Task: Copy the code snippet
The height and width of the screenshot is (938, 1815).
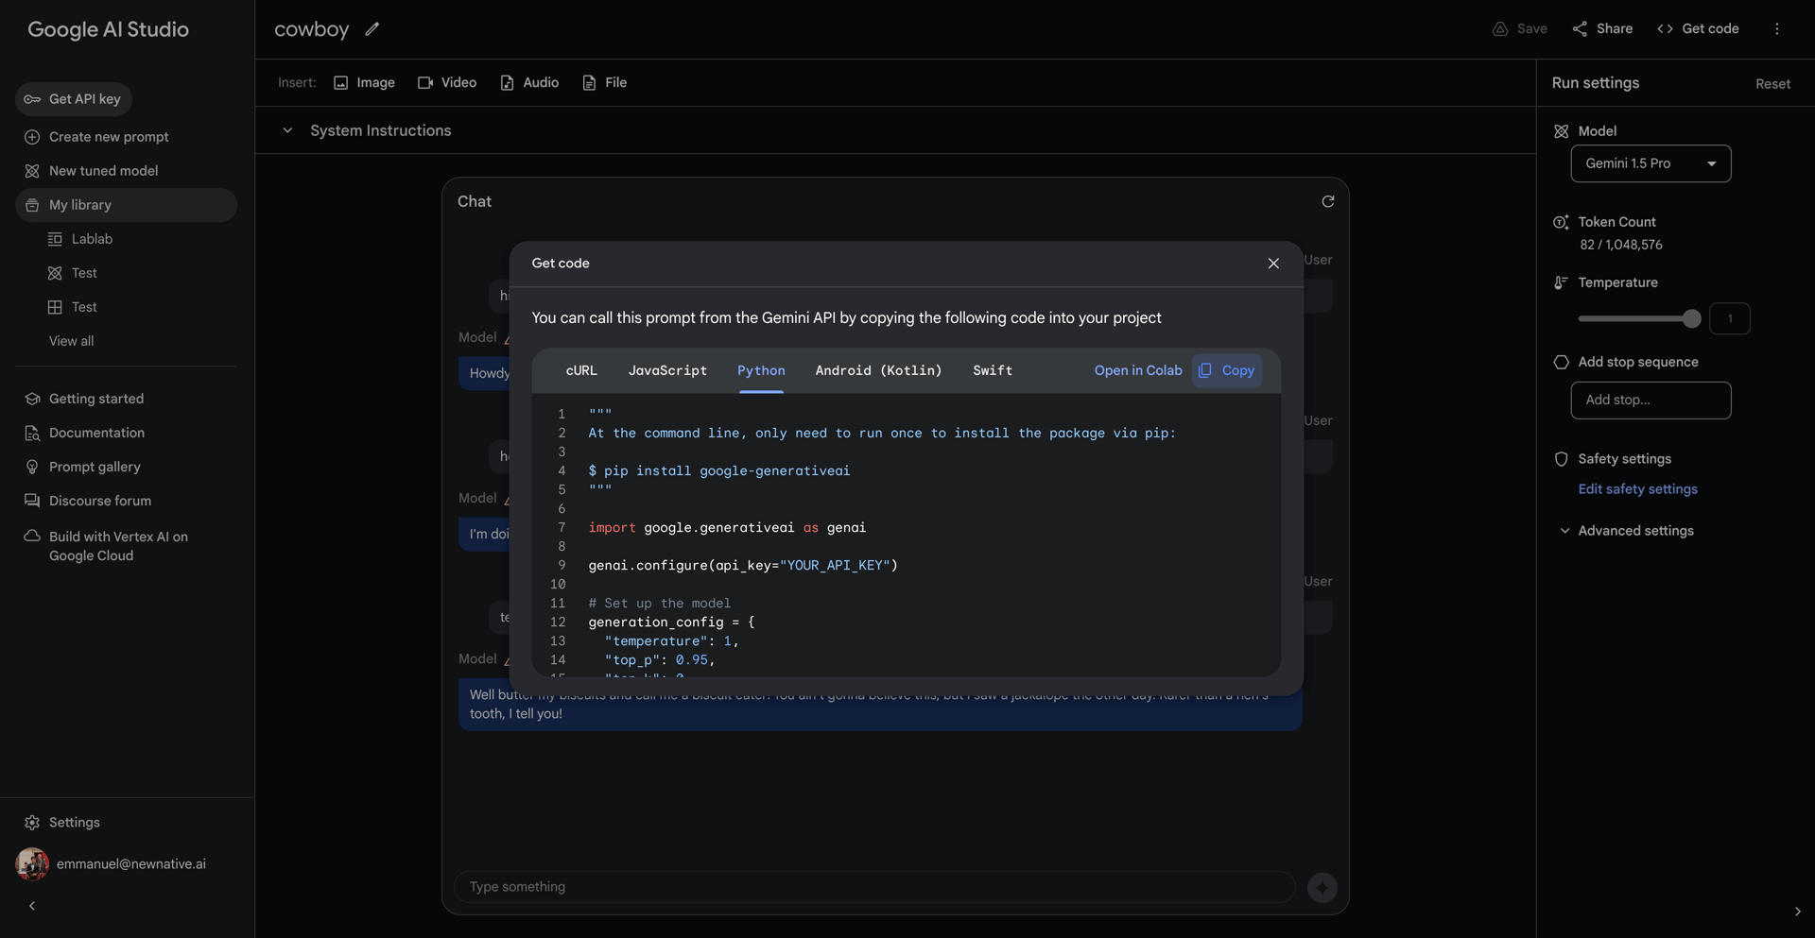Action: (1227, 370)
